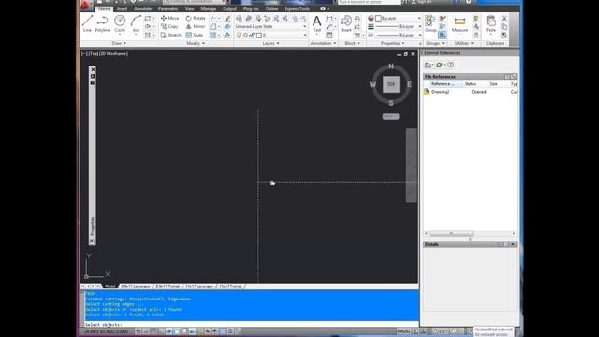
Task: Click the keyword search input field
Action: pos(369,2)
